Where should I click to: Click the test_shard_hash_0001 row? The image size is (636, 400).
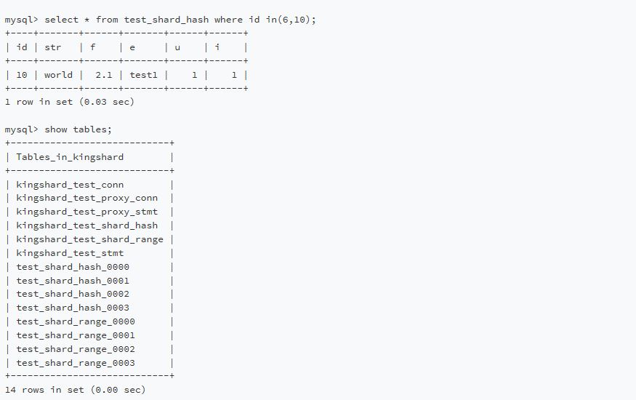click(x=73, y=281)
